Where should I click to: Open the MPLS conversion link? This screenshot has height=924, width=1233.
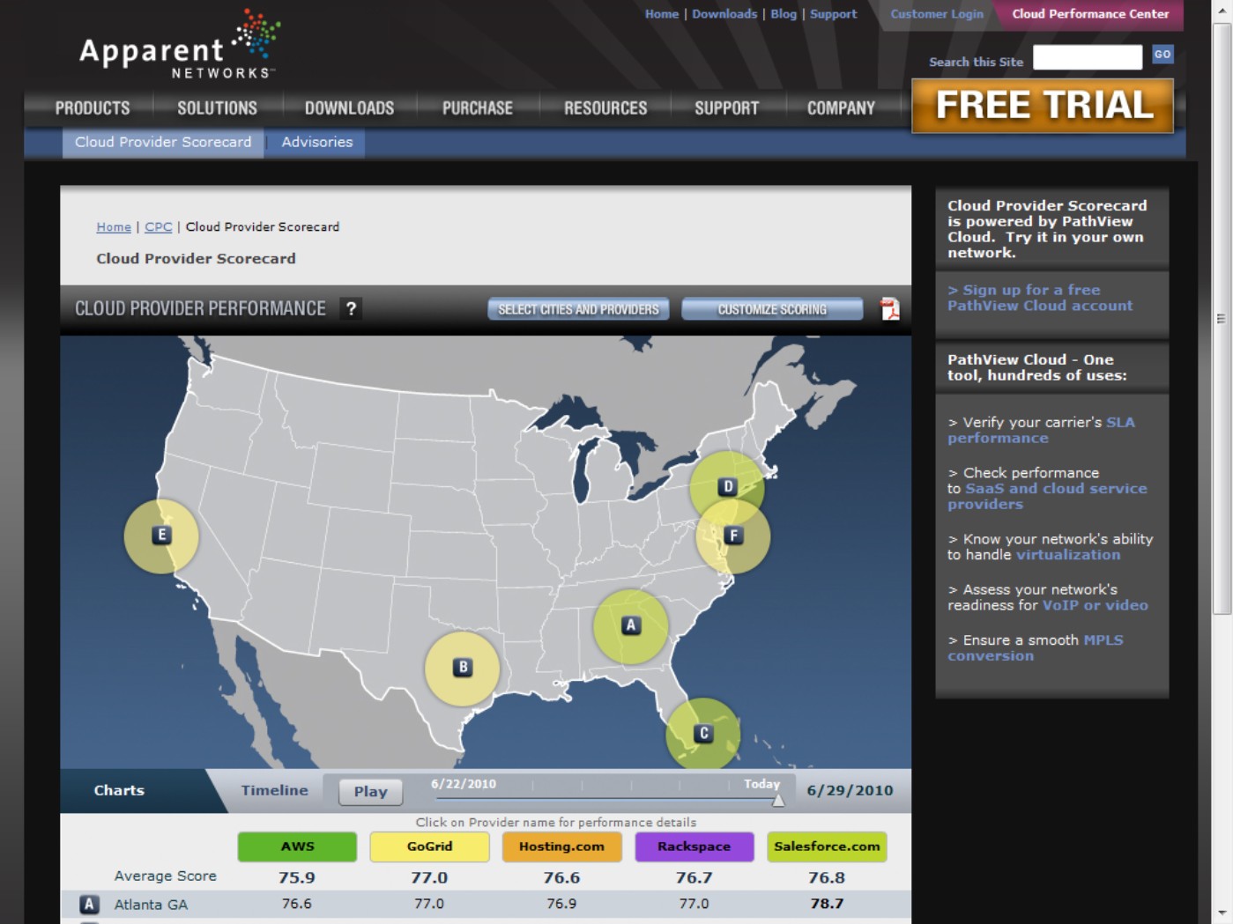point(1036,647)
